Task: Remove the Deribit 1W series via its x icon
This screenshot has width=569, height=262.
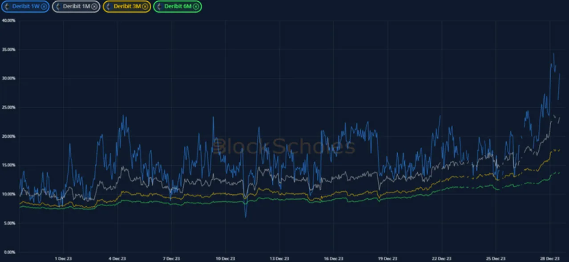Action: click(44, 6)
